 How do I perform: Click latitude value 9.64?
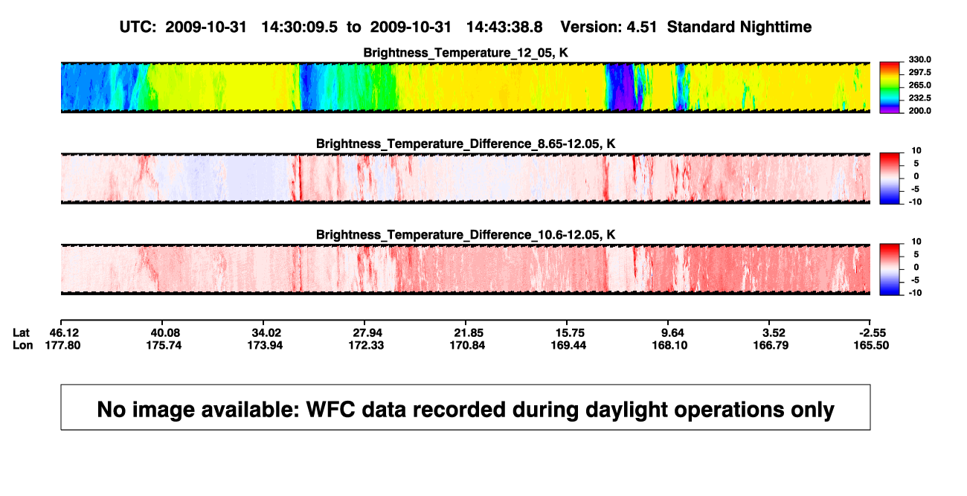tap(672, 332)
